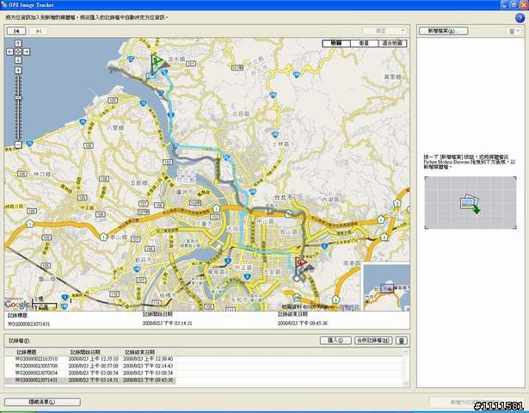Open the 修正 dropdown above the map

(384, 31)
